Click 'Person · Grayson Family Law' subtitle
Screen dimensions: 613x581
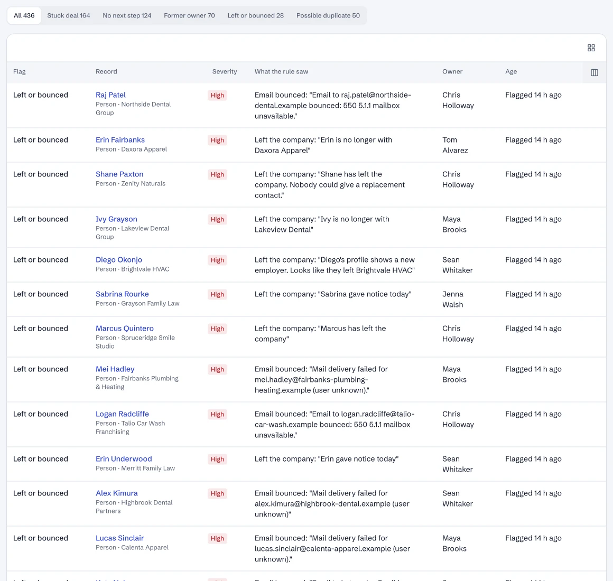(x=137, y=304)
